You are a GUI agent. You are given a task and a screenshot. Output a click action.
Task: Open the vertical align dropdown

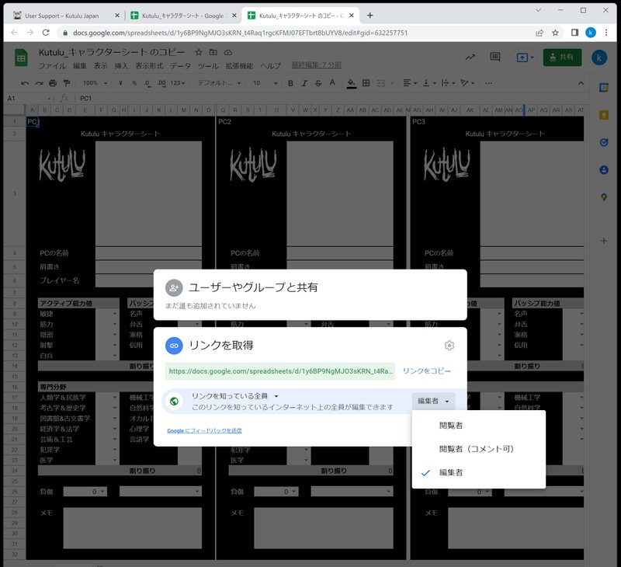pos(429,83)
